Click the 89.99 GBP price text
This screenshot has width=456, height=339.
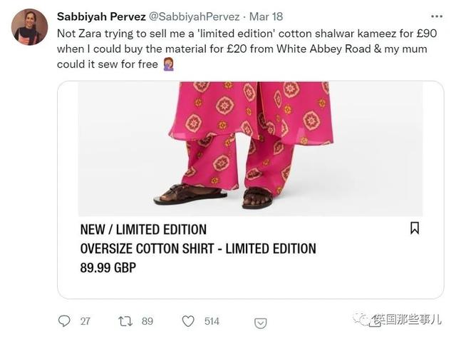108,268
